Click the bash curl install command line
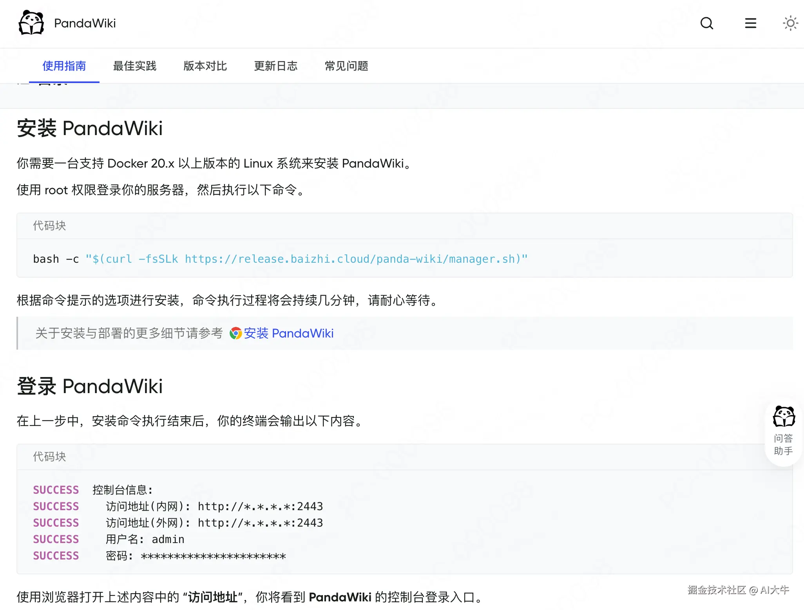This screenshot has width=804, height=610. click(280, 259)
